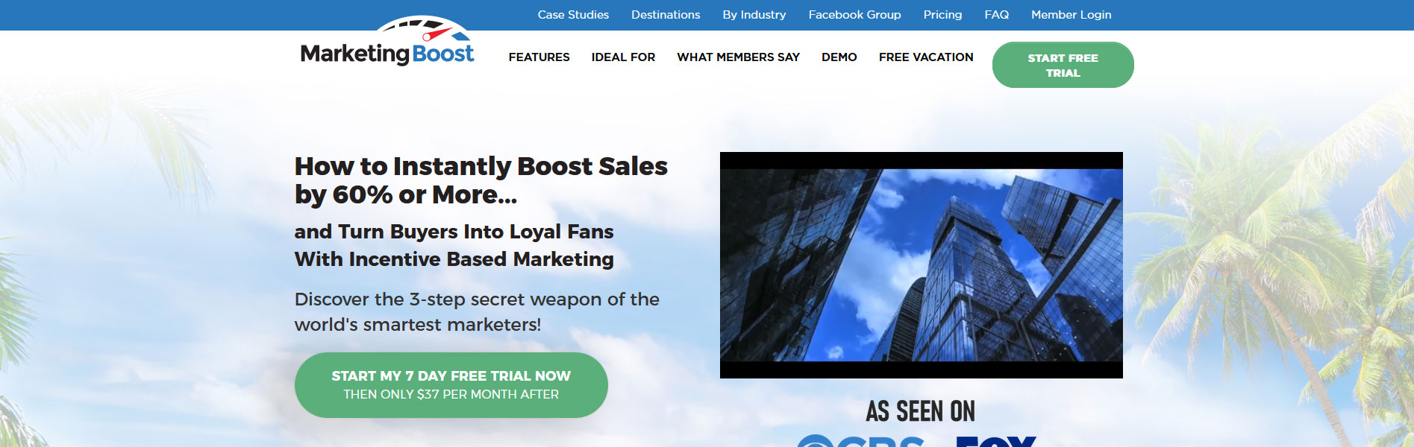This screenshot has width=1414, height=447.
Task: Click the FOX logo under As Seen On
Action: click(x=996, y=441)
